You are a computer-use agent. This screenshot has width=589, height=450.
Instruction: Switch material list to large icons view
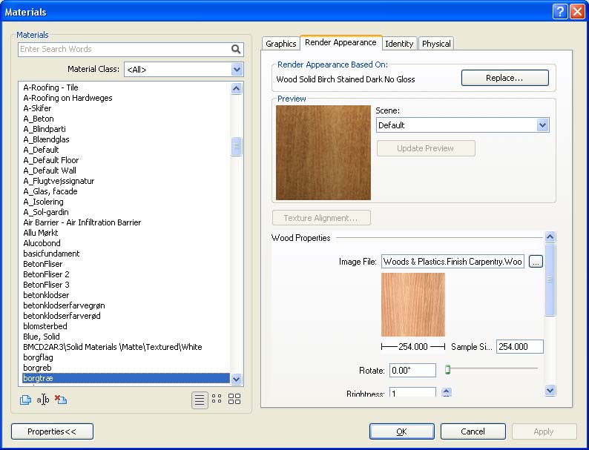click(x=234, y=400)
